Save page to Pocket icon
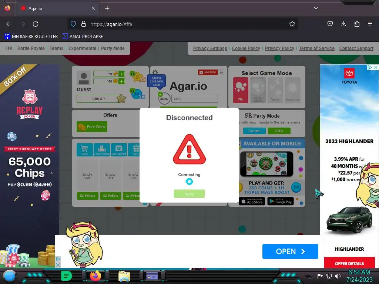This screenshot has width=379, height=284. (x=330, y=24)
